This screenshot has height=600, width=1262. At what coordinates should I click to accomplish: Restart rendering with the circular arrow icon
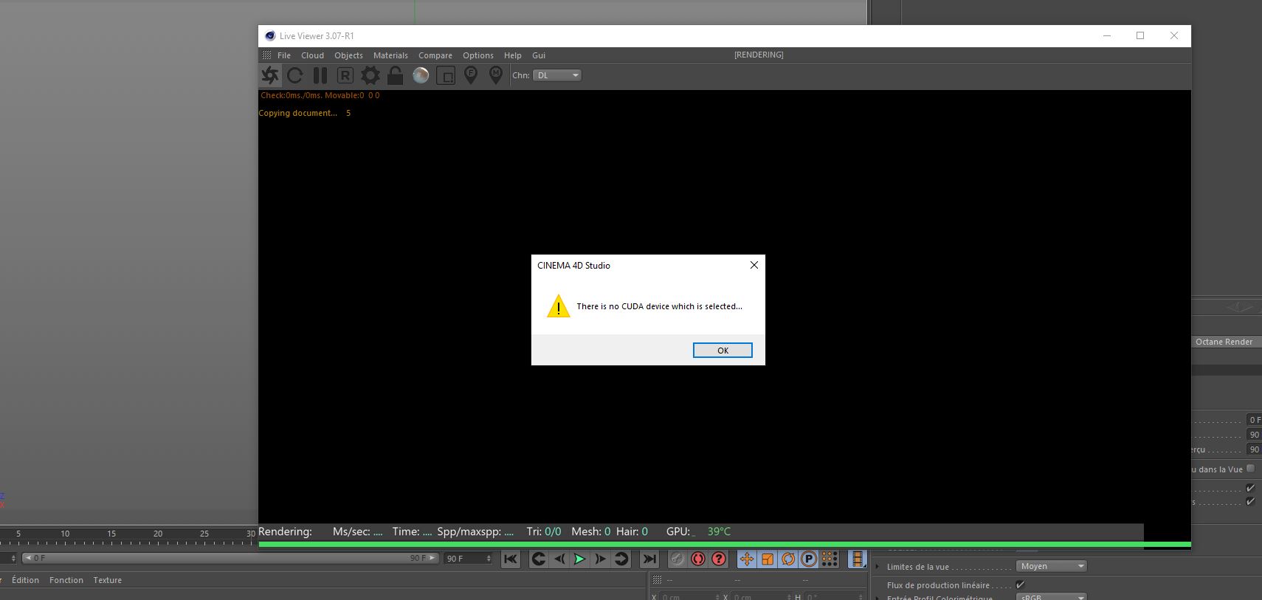click(295, 75)
